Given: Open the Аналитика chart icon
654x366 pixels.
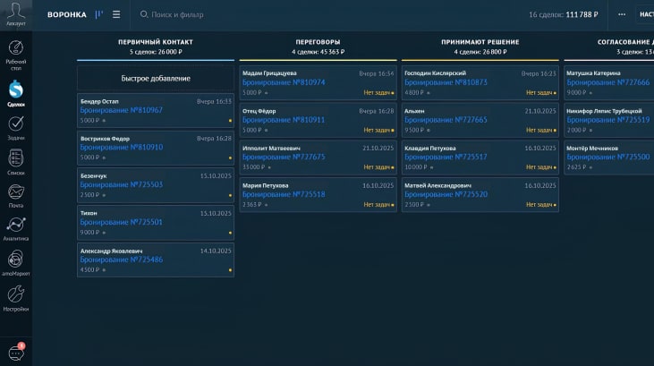Looking at the screenshot, I should (15, 226).
